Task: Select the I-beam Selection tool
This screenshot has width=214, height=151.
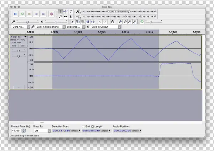Action: click(61, 11)
